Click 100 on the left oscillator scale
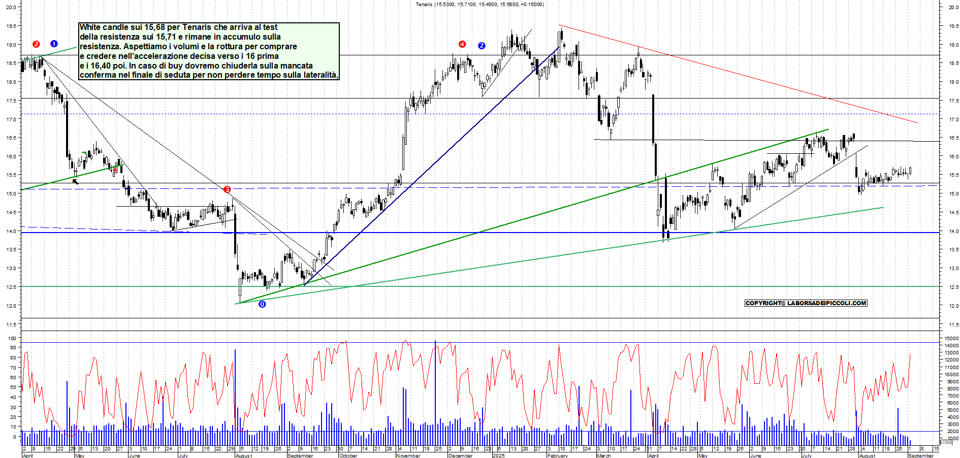The height and width of the screenshot is (458, 960). (11, 338)
